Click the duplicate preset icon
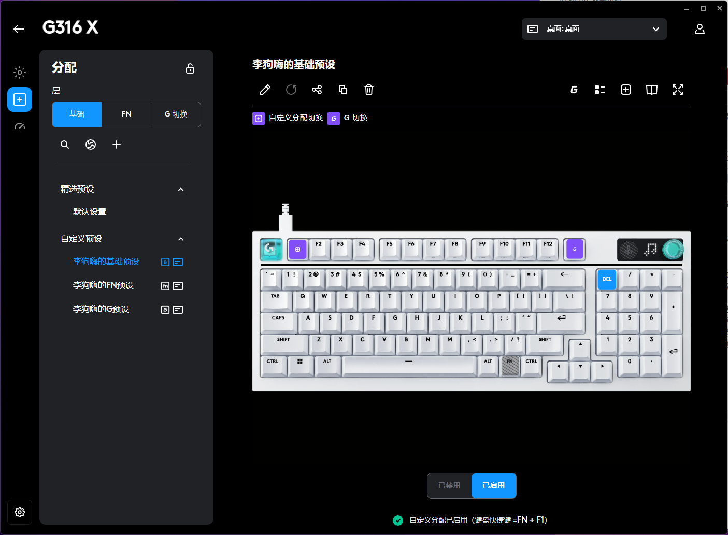Screen dimensions: 728x535 pos(342,90)
